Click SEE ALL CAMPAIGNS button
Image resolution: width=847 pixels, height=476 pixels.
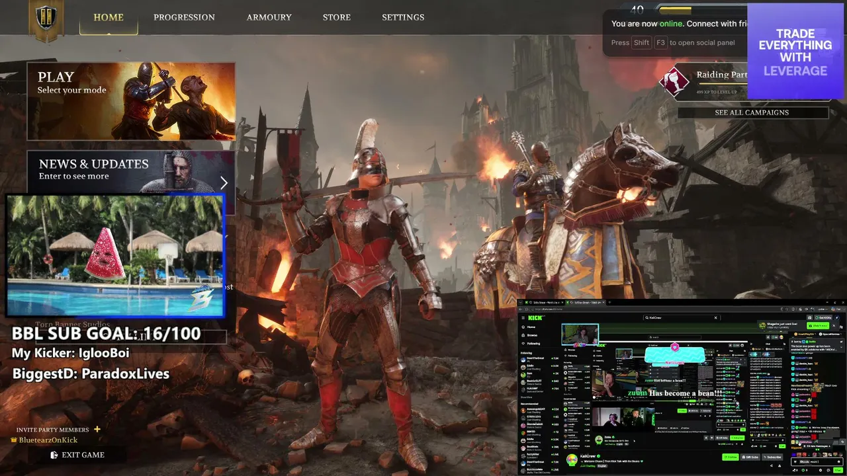click(752, 112)
